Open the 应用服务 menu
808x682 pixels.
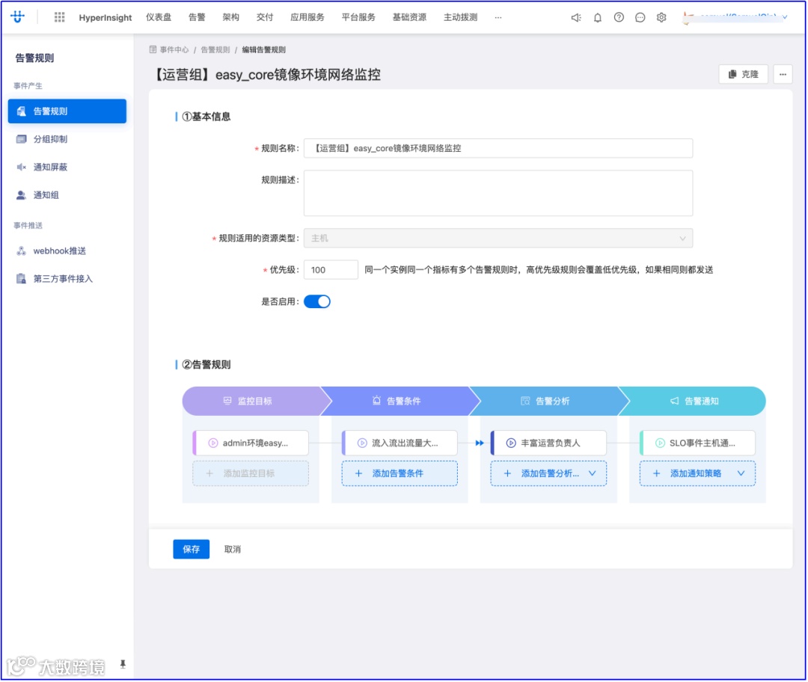pyautogui.click(x=307, y=17)
